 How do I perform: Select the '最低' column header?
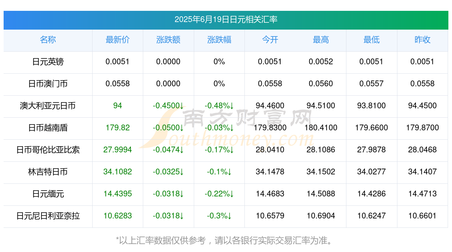[x=372, y=40]
